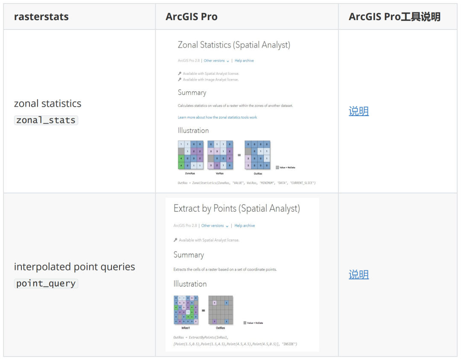
Task: Follow the Learn more about zonal statistics link
Action: pyautogui.click(x=217, y=117)
